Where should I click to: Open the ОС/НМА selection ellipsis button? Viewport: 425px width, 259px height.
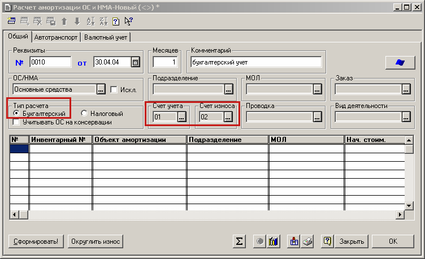[x=101, y=89]
